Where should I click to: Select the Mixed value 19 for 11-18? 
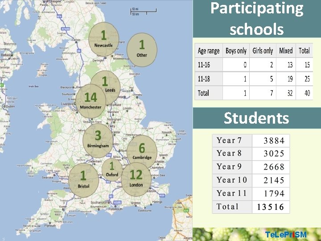coord(286,79)
